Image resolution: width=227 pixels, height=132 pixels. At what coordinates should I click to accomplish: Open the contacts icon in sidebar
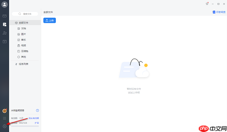(x=5, y=33)
